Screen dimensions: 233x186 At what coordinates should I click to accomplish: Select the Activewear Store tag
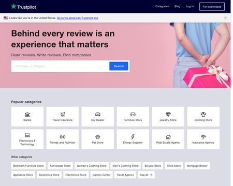click(x=60, y=166)
